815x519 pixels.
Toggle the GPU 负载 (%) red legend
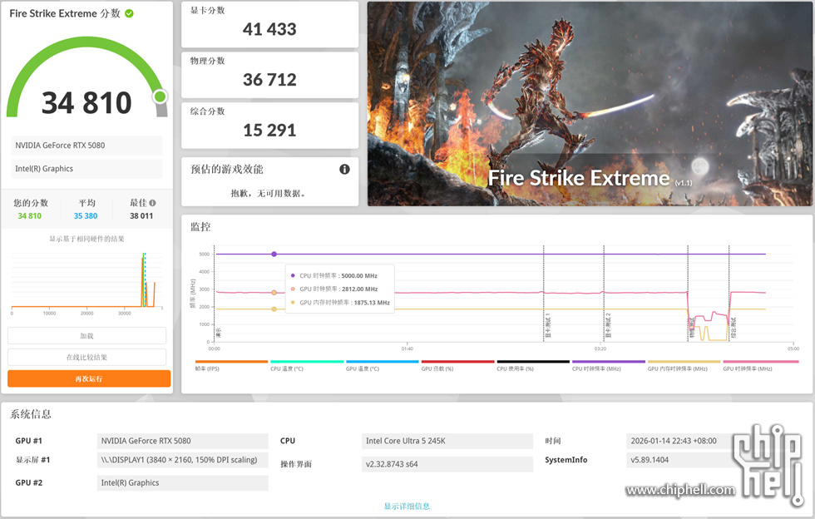[x=457, y=366]
